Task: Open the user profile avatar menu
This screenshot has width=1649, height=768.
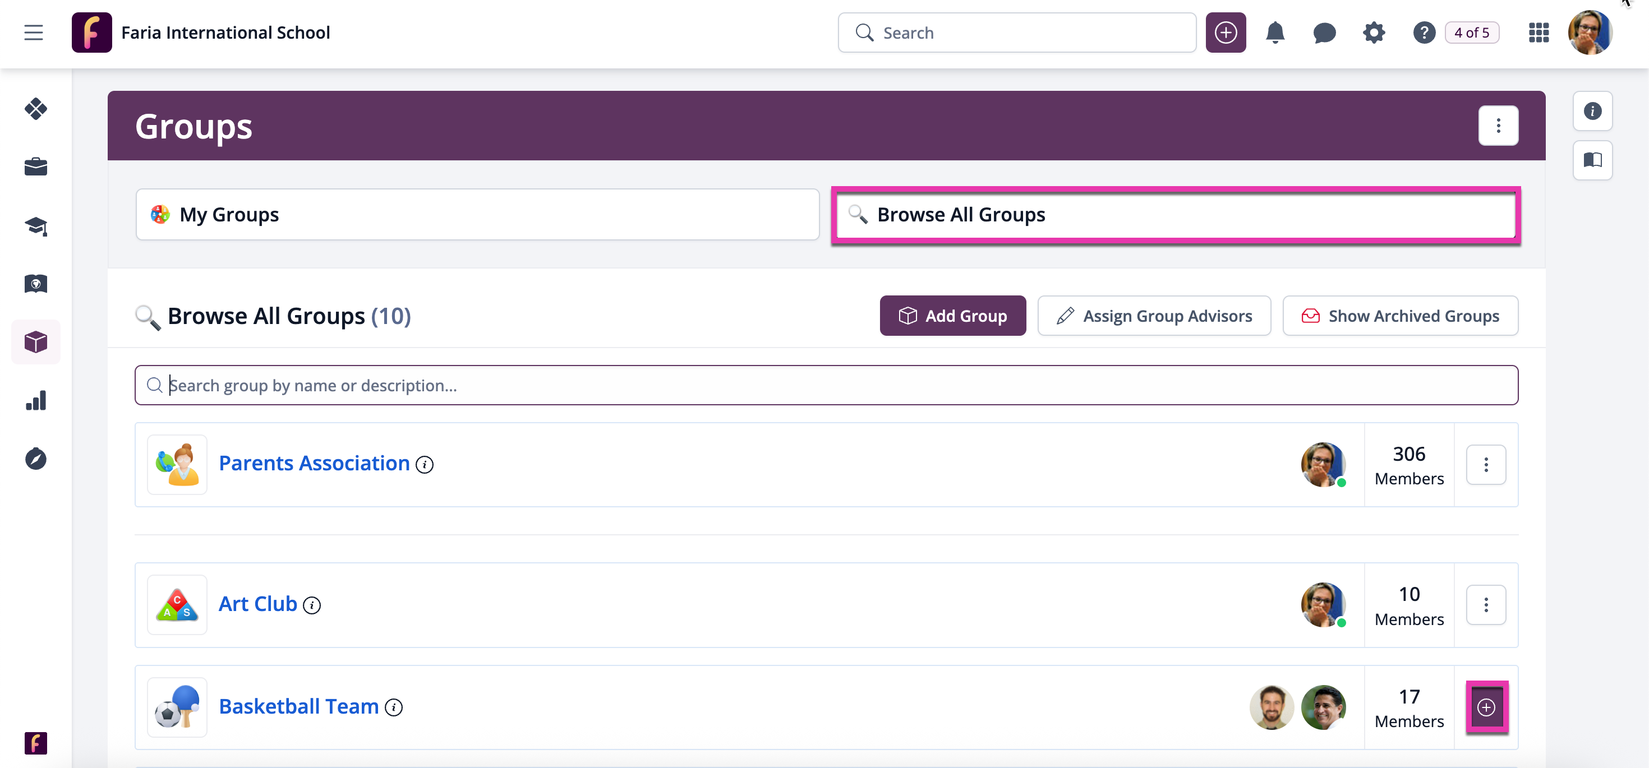Action: [1590, 32]
